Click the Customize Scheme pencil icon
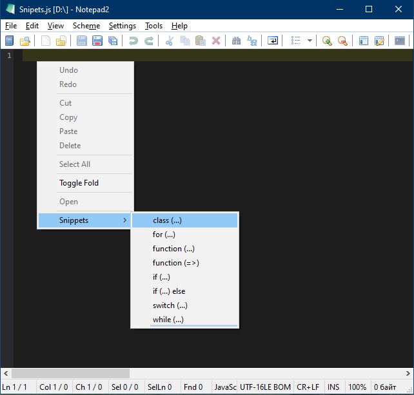The height and width of the screenshot is (395, 414). 379,41
